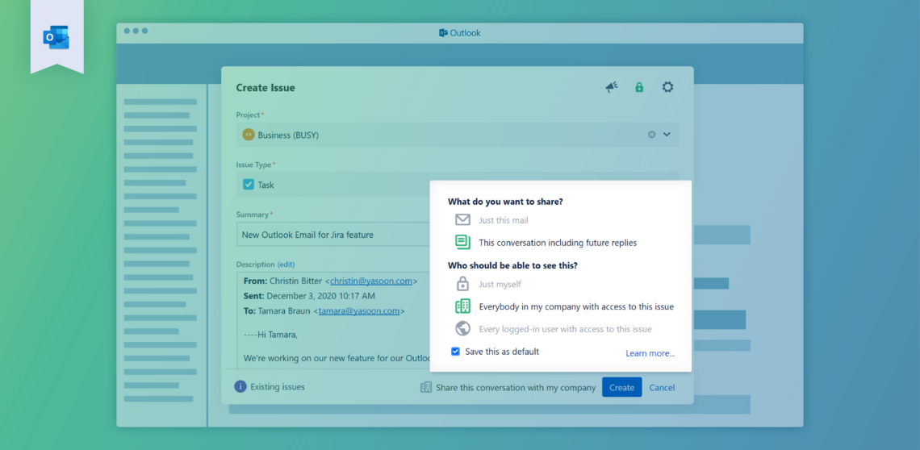Click the megaphone announcements icon
The width and height of the screenshot is (920, 450).
tap(612, 87)
